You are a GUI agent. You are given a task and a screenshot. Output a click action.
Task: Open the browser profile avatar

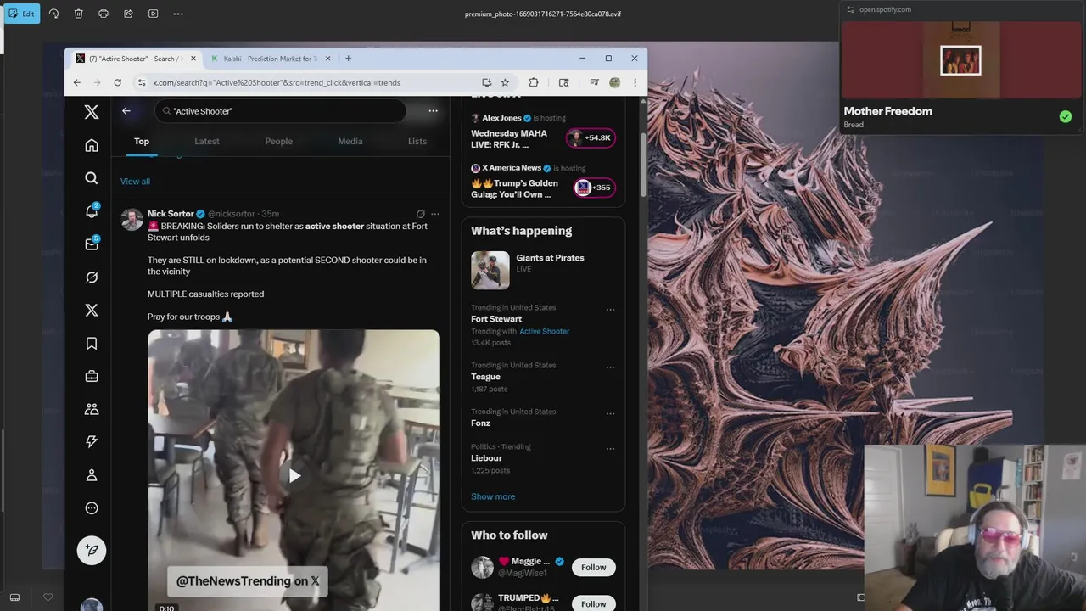point(614,82)
